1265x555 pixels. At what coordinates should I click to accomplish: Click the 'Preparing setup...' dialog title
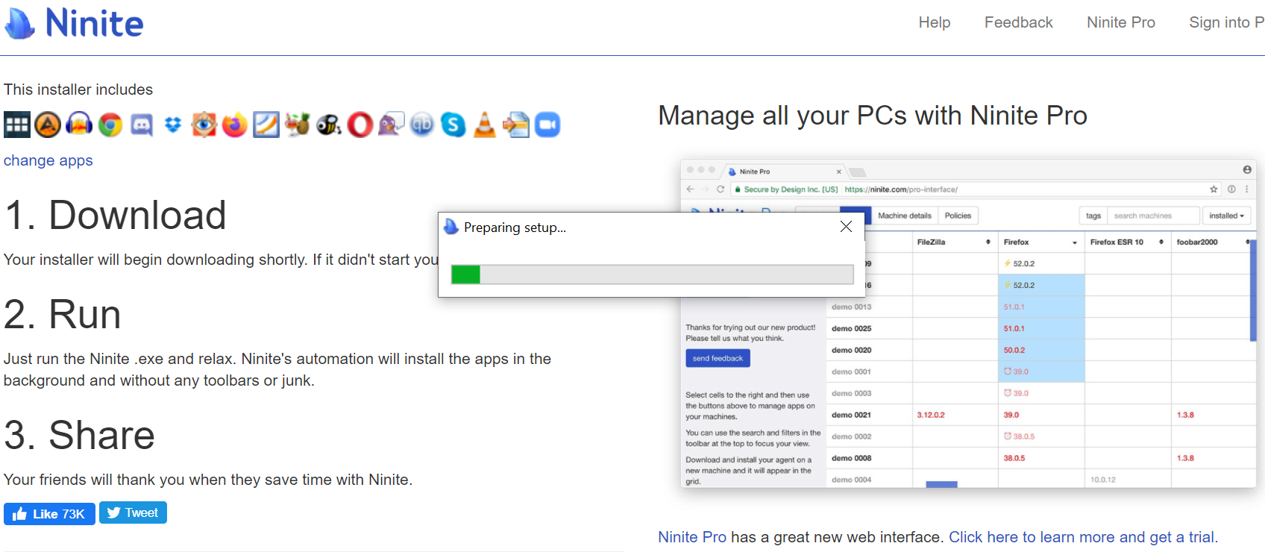coord(515,228)
